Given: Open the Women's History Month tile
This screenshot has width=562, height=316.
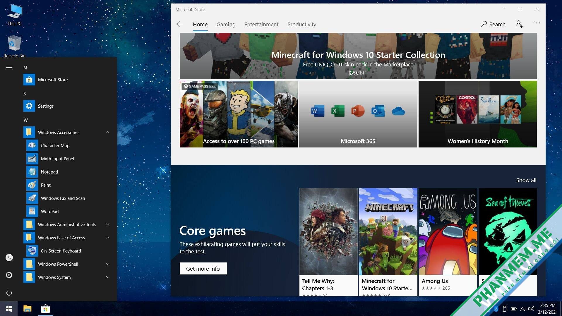Looking at the screenshot, I should [x=477, y=114].
